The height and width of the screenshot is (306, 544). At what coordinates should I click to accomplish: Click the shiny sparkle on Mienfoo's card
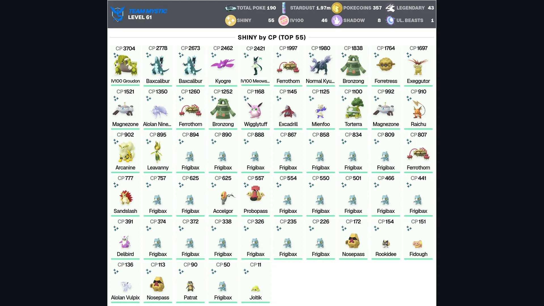(311, 98)
